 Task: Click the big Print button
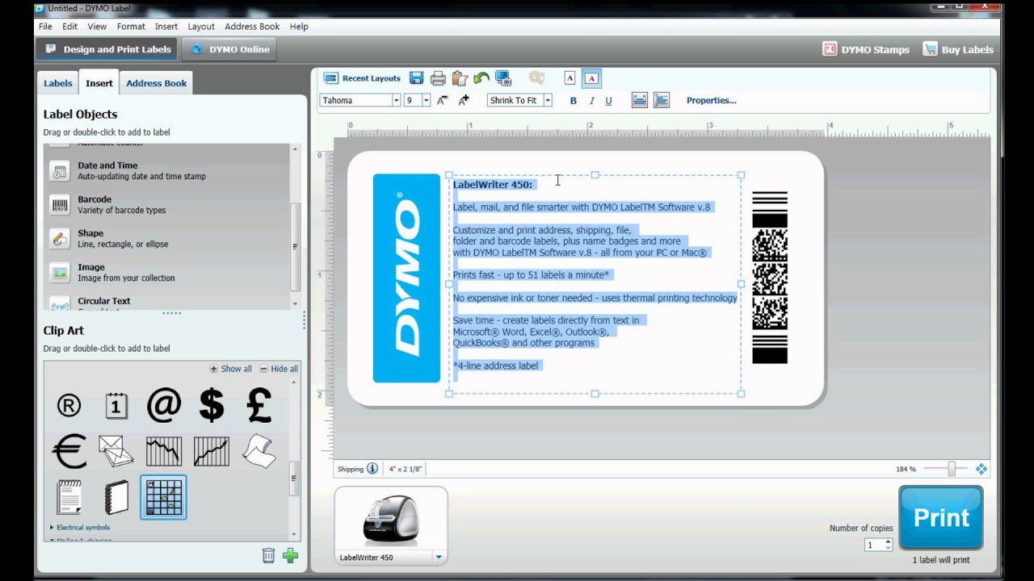point(941,518)
